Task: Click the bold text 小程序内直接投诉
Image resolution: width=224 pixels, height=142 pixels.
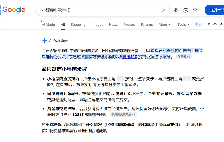Action: coord(63,79)
